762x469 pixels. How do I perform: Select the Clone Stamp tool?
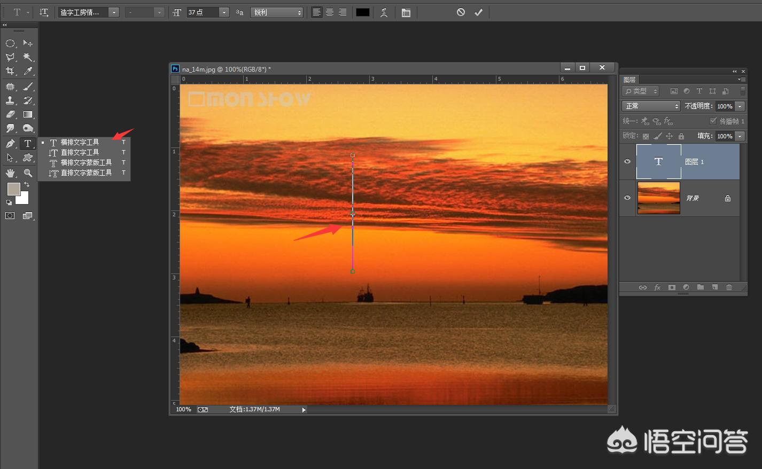pyautogui.click(x=10, y=100)
